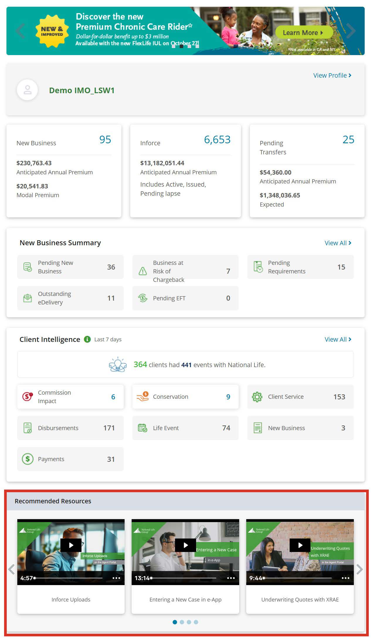Click the Life Event calendar icon
Viewport: 372px width, 639px height.
pyautogui.click(x=142, y=428)
